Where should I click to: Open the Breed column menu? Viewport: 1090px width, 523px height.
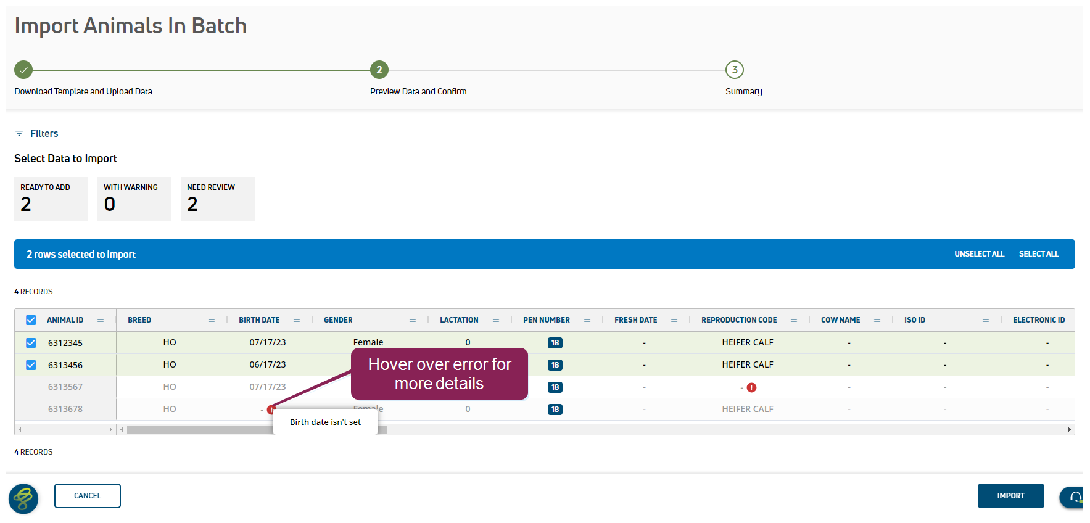(212, 320)
